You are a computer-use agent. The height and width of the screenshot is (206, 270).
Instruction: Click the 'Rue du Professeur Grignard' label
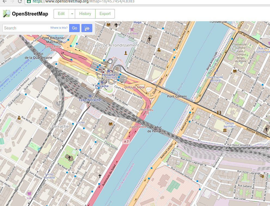pos(246,110)
